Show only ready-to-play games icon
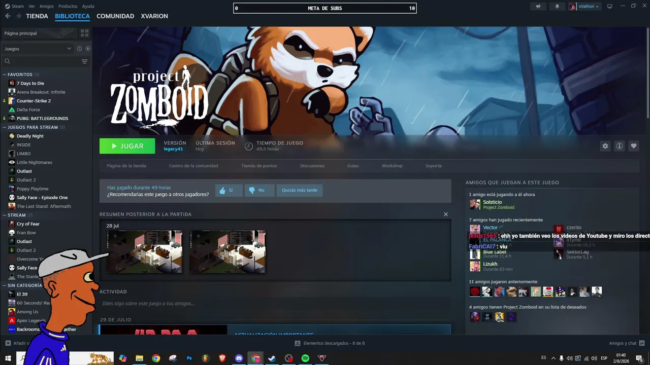The image size is (650, 365). [x=88, y=49]
